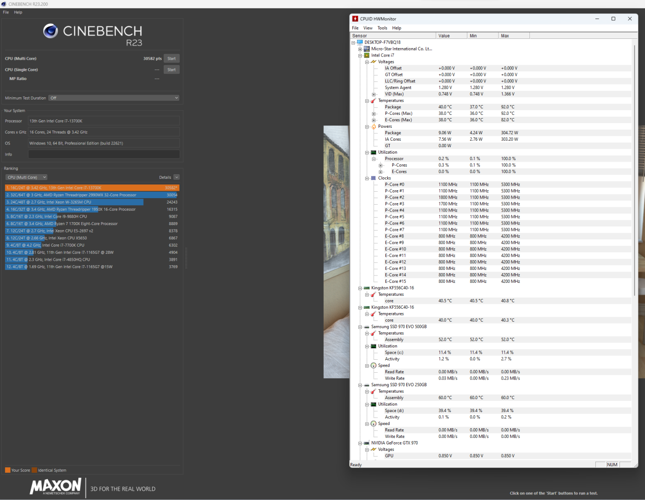Open the Tools menu in HWMonitor
This screenshot has width=645, height=500.
[383, 28]
